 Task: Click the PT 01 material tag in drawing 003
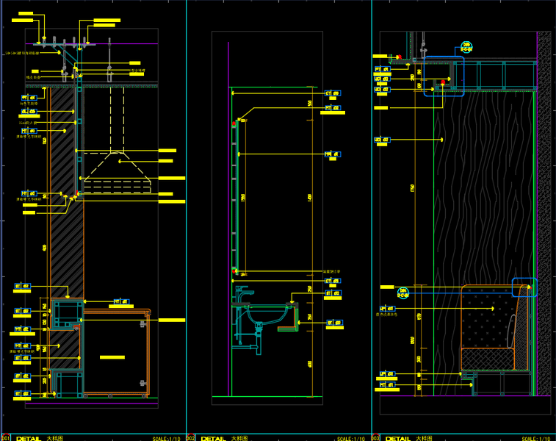pyautogui.click(x=382, y=69)
